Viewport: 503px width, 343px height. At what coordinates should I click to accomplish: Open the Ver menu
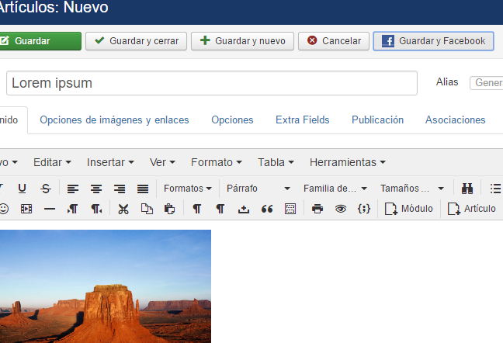tap(162, 162)
